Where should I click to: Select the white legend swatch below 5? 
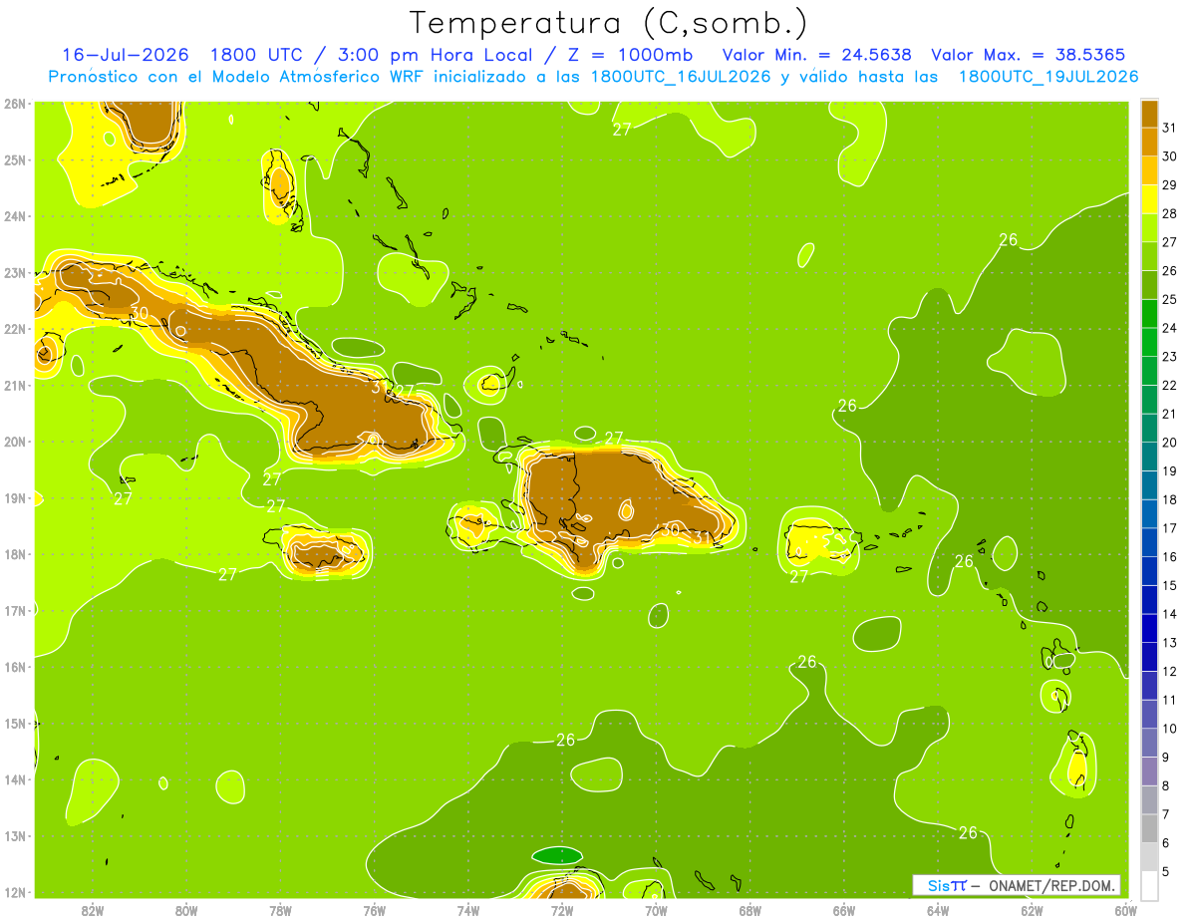pos(1149,885)
